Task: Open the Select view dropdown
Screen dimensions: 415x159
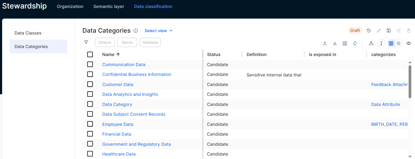Action: (x=158, y=31)
